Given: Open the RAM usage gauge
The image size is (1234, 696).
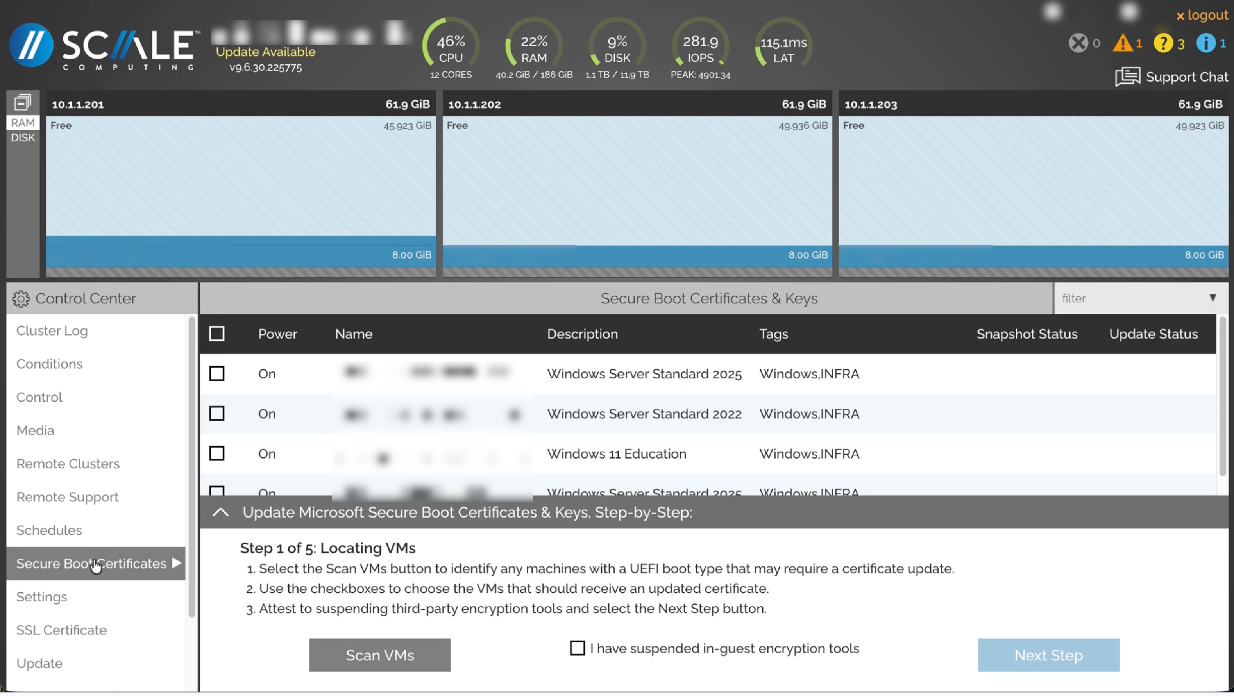Looking at the screenshot, I should (534, 48).
